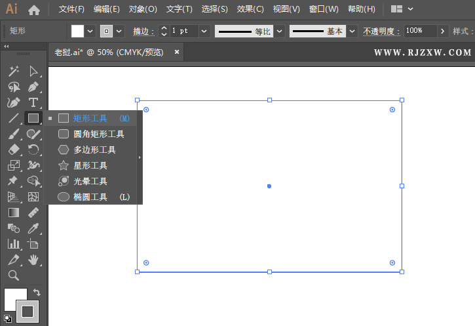The image size is (475, 326).
Task: Select the Shaper tool
Action: 33,134
